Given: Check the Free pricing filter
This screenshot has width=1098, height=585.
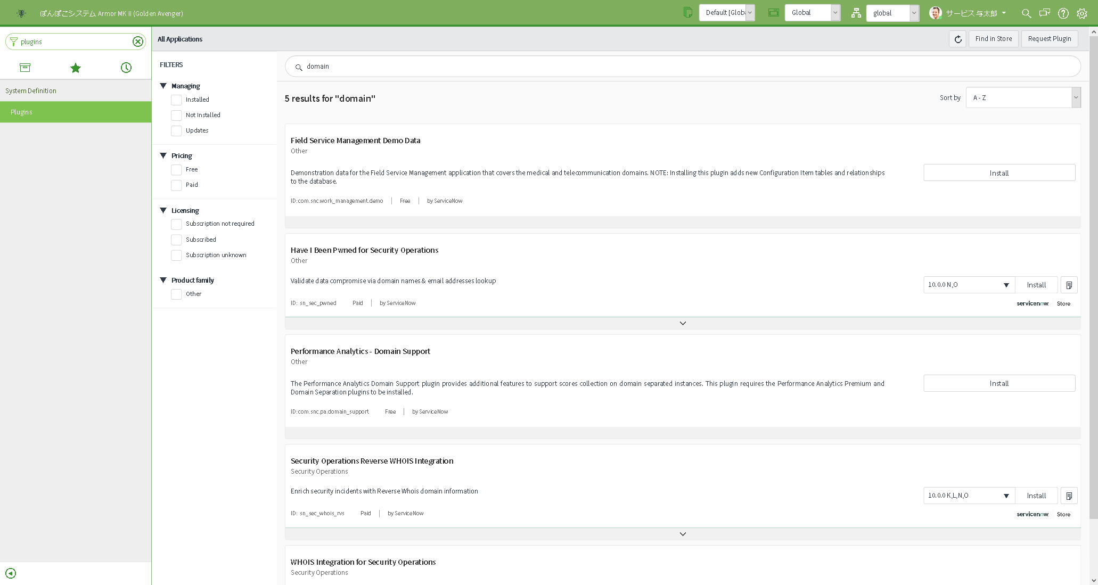Looking at the screenshot, I should click(176, 169).
